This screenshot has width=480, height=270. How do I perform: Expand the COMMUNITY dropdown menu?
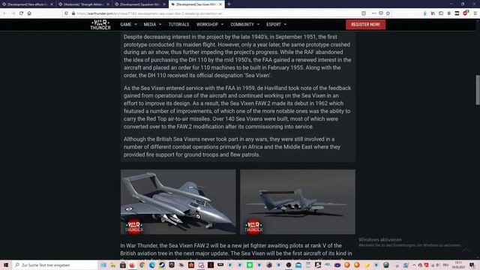(x=245, y=25)
